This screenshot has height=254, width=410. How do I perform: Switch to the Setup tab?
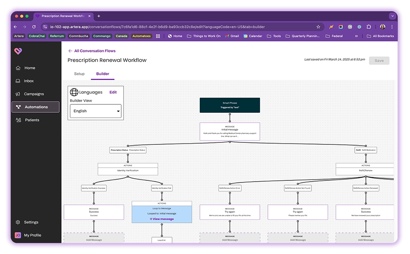coord(79,74)
